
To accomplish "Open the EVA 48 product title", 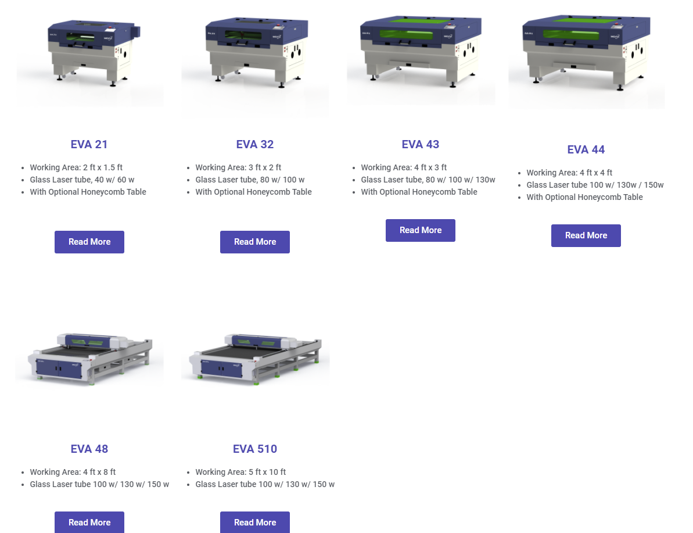I will click(x=89, y=449).
